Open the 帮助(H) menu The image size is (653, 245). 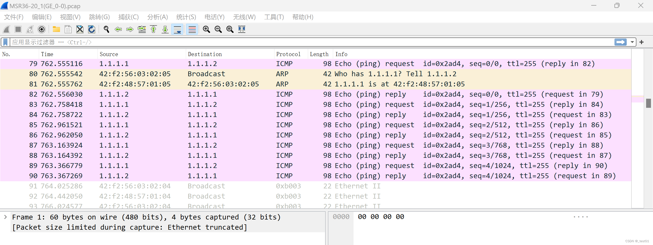tap(303, 17)
